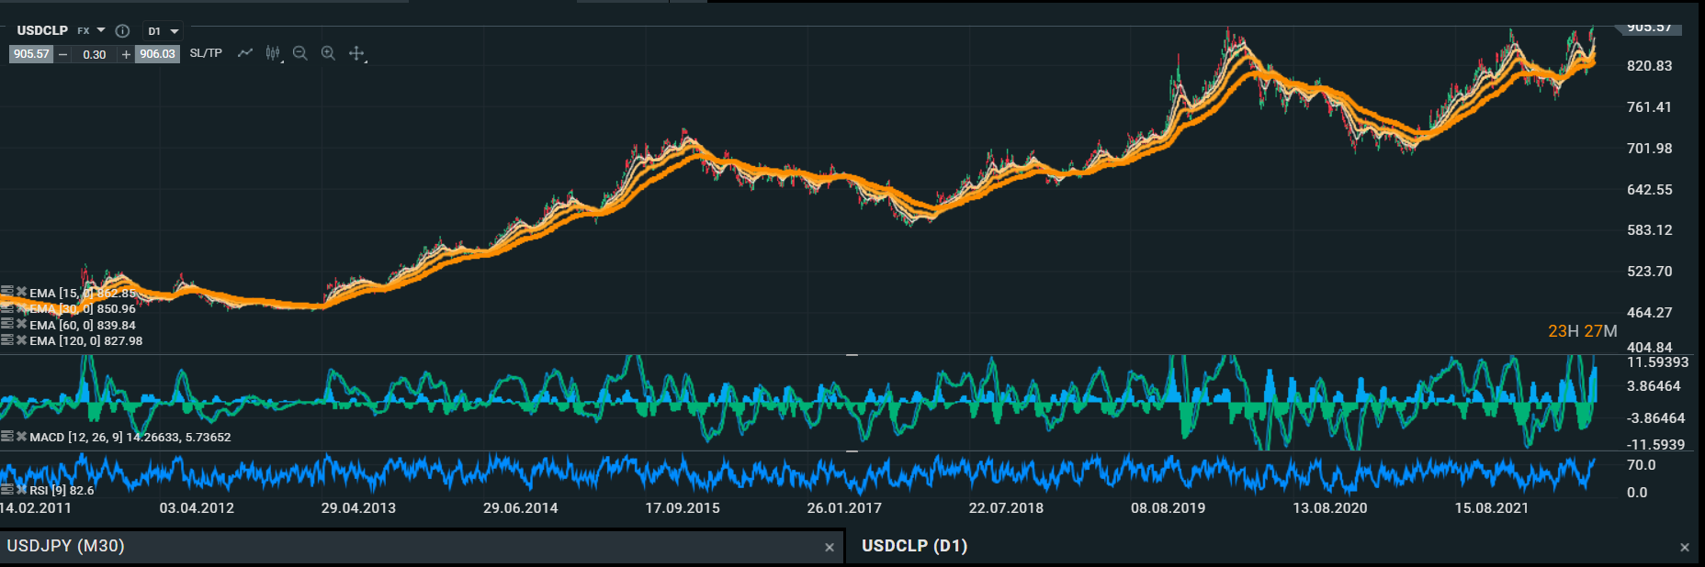Open the candlestick chart type selector

[x=273, y=53]
